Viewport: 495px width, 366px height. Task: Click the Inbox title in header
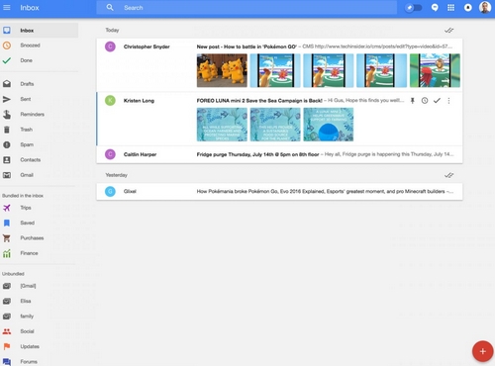click(x=30, y=8)
